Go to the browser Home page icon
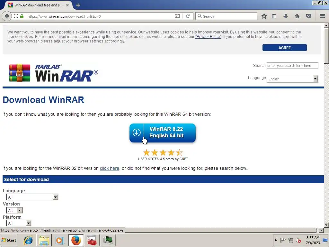This screenshot has width=329, height=247. [x=297, y=16]
